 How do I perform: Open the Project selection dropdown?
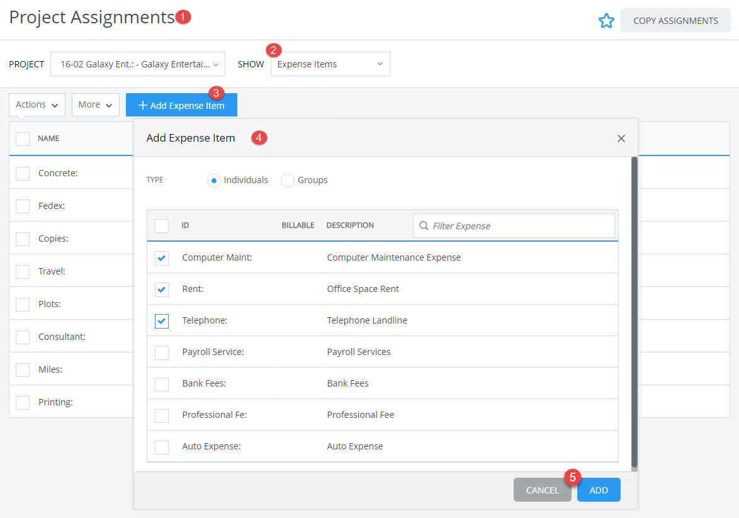(137, 64)
